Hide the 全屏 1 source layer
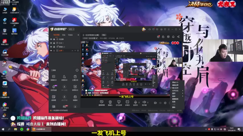Viewport: 243px width, 136px height. tap(51, 50)
